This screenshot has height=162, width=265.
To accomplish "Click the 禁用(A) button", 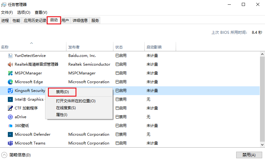I will pyautogui.click(x=249, y=155).
